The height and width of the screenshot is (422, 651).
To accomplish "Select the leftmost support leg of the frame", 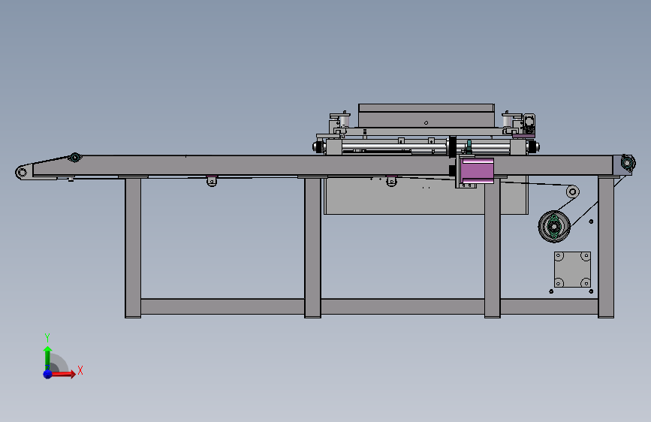I will click(x=133, y=248).
